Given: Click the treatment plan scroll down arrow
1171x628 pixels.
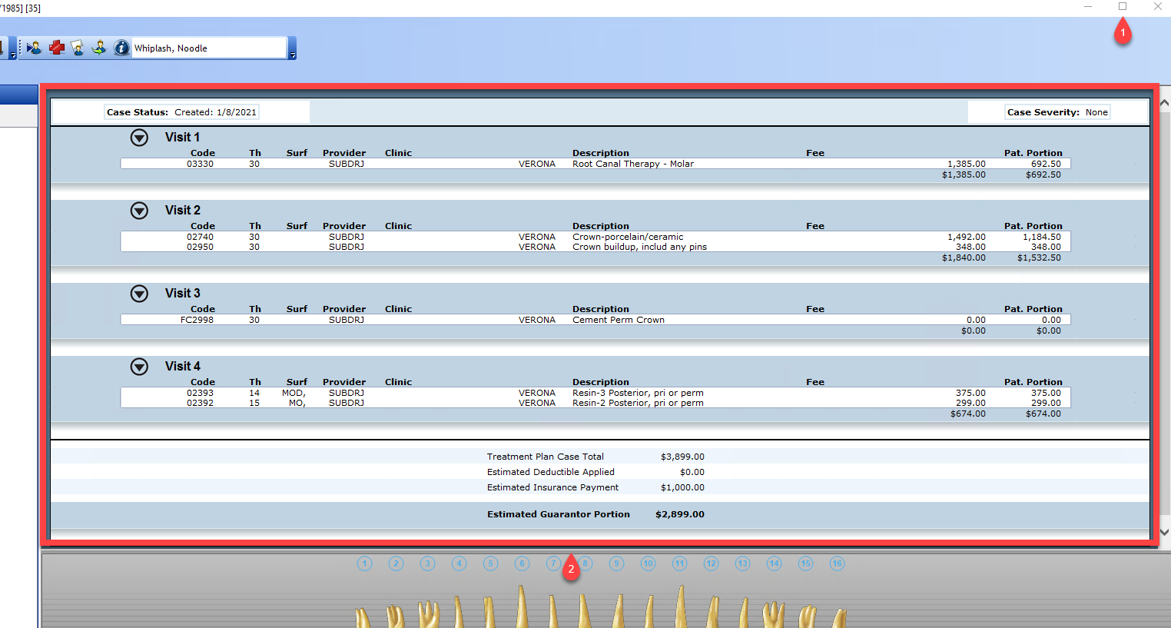Looking at the screenshot, I should pos(1164,532).
